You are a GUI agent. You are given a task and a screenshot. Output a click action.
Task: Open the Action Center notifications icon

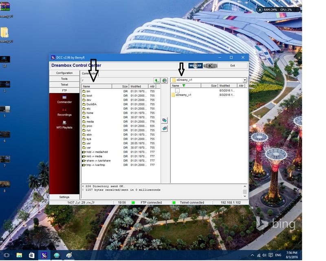(271, 255)
